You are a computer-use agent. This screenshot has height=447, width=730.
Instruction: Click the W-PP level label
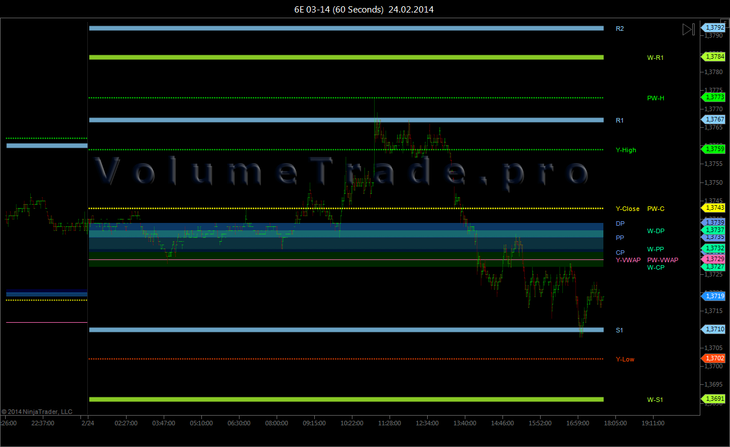[656, 249]
